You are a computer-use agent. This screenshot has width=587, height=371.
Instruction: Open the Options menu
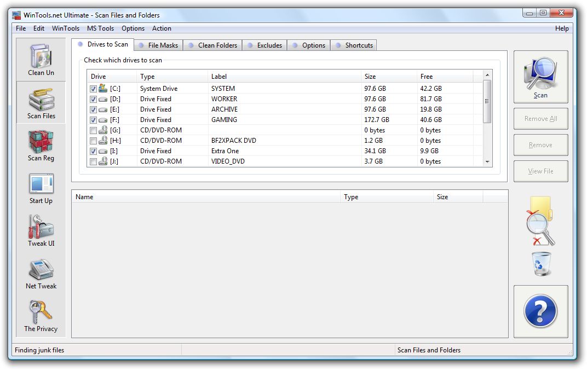[x=133, y=28]
